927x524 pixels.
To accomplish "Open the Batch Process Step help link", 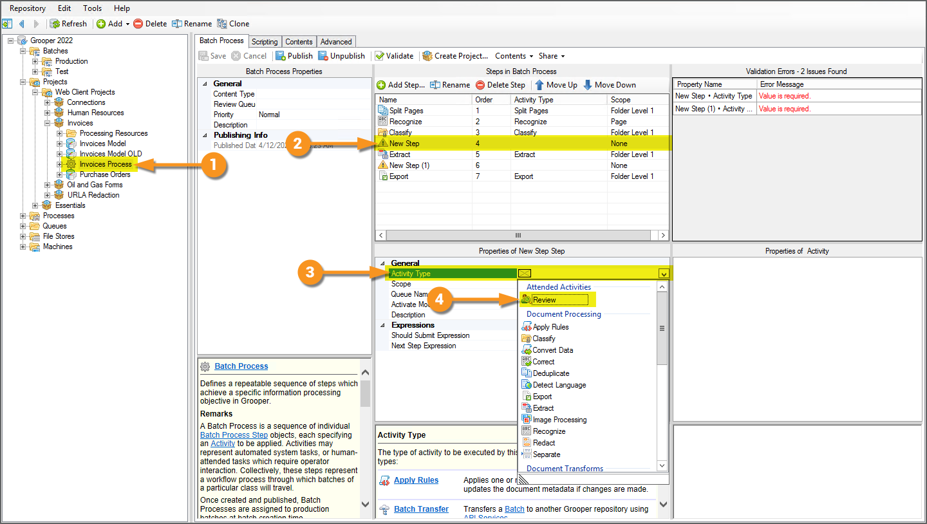I will point(234,435).
